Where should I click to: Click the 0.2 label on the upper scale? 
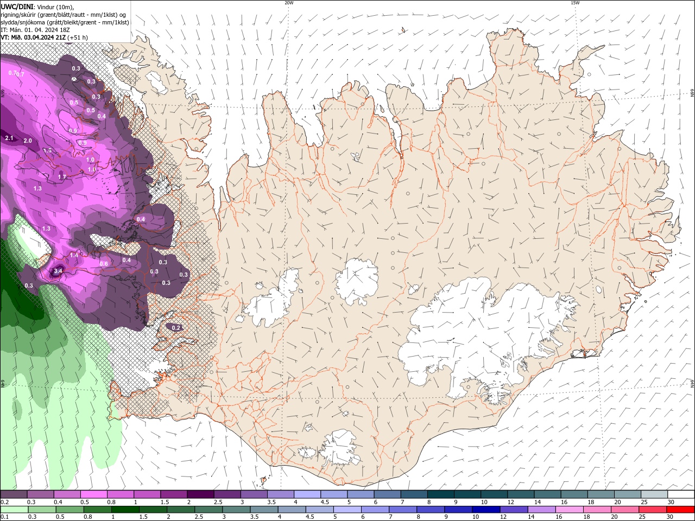(4, 502)
